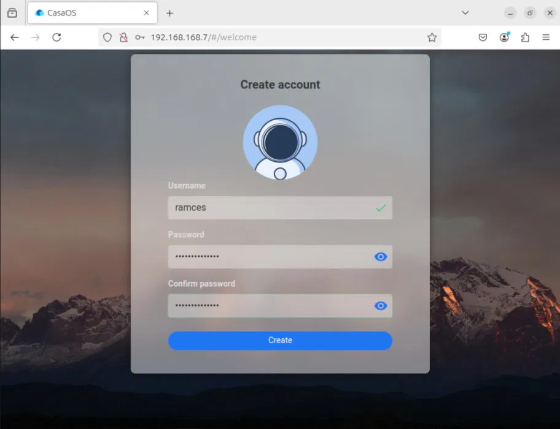Click the forward navigation arrow
Viewport: 560px width, 429px height.
(x=35, y=37)
